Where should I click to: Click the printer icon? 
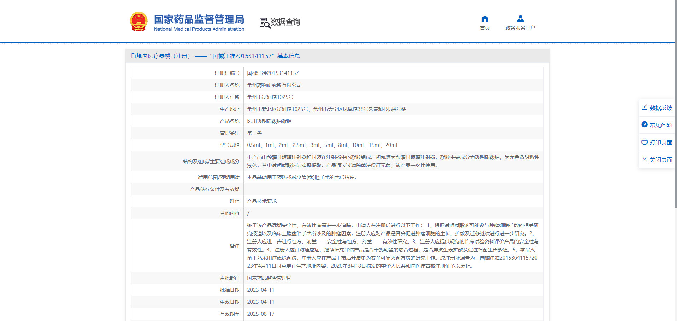644,142
